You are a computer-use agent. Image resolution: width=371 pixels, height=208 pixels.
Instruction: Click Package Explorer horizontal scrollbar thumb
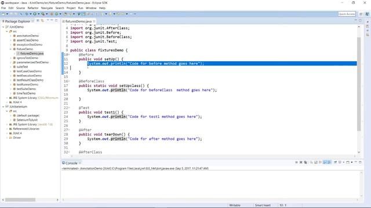(x=20, y=200)
